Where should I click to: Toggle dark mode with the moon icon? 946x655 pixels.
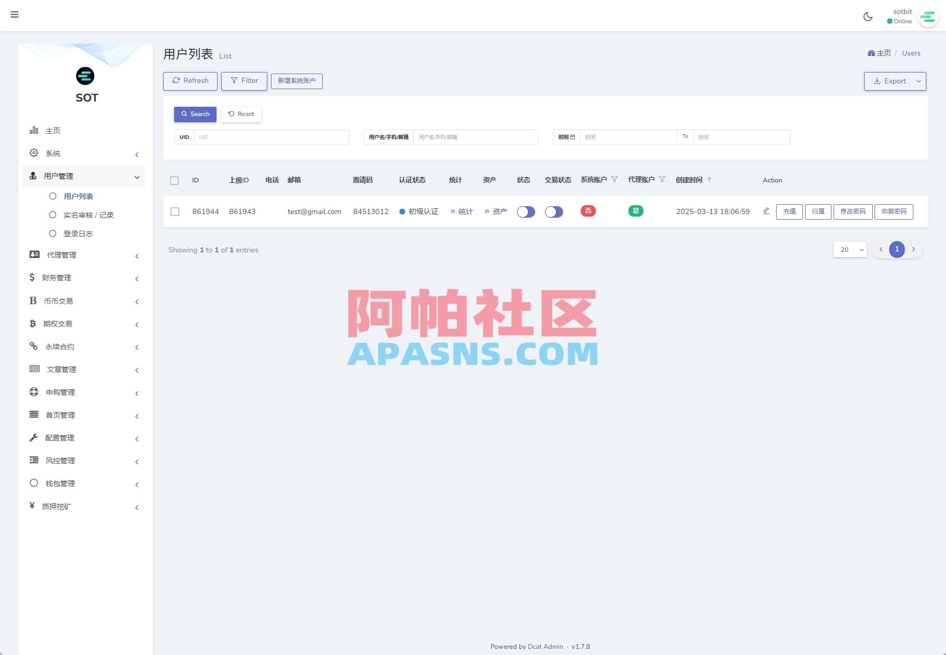[868, 17]
